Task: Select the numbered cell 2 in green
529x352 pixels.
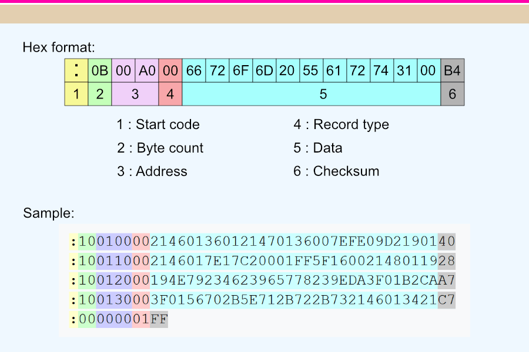Action: [99, 93]
